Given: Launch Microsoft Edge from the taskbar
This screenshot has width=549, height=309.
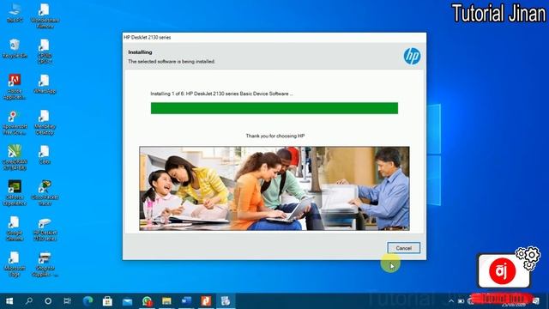Looking at the screenshot, I should 87,301.
